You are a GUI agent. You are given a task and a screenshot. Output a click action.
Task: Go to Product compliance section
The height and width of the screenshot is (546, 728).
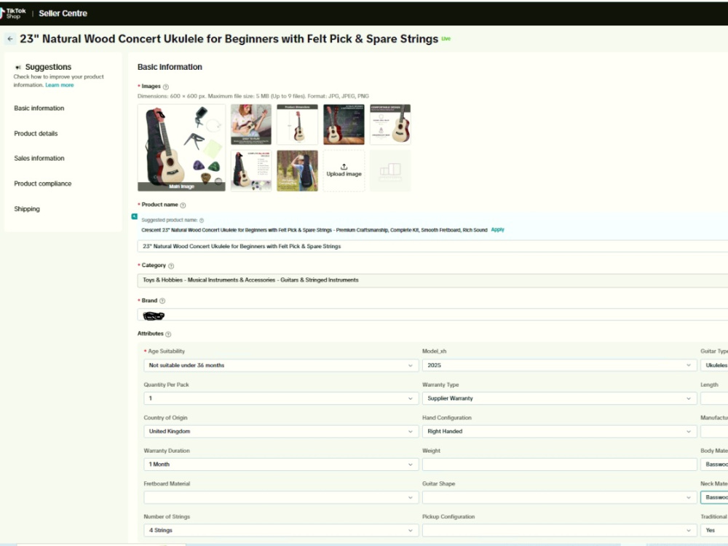pos(43,184)
